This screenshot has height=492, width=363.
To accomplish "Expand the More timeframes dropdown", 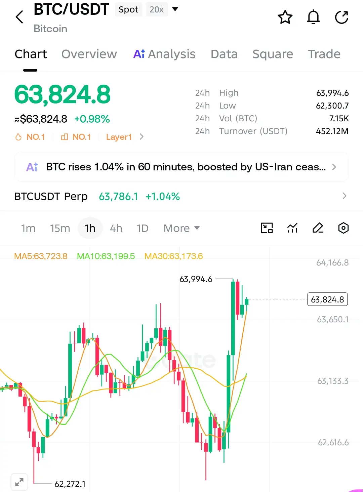I will [182, 228].
